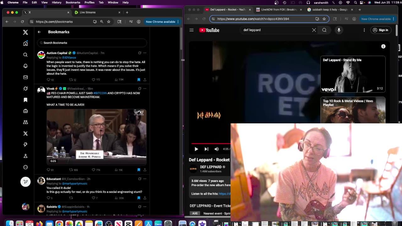402x226 pixels.
Task: Click x.com window vertical scrollbar
Action: 181,39
